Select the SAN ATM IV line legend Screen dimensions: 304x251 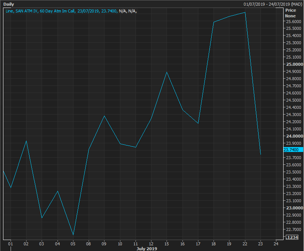click(x=61, y=11)
